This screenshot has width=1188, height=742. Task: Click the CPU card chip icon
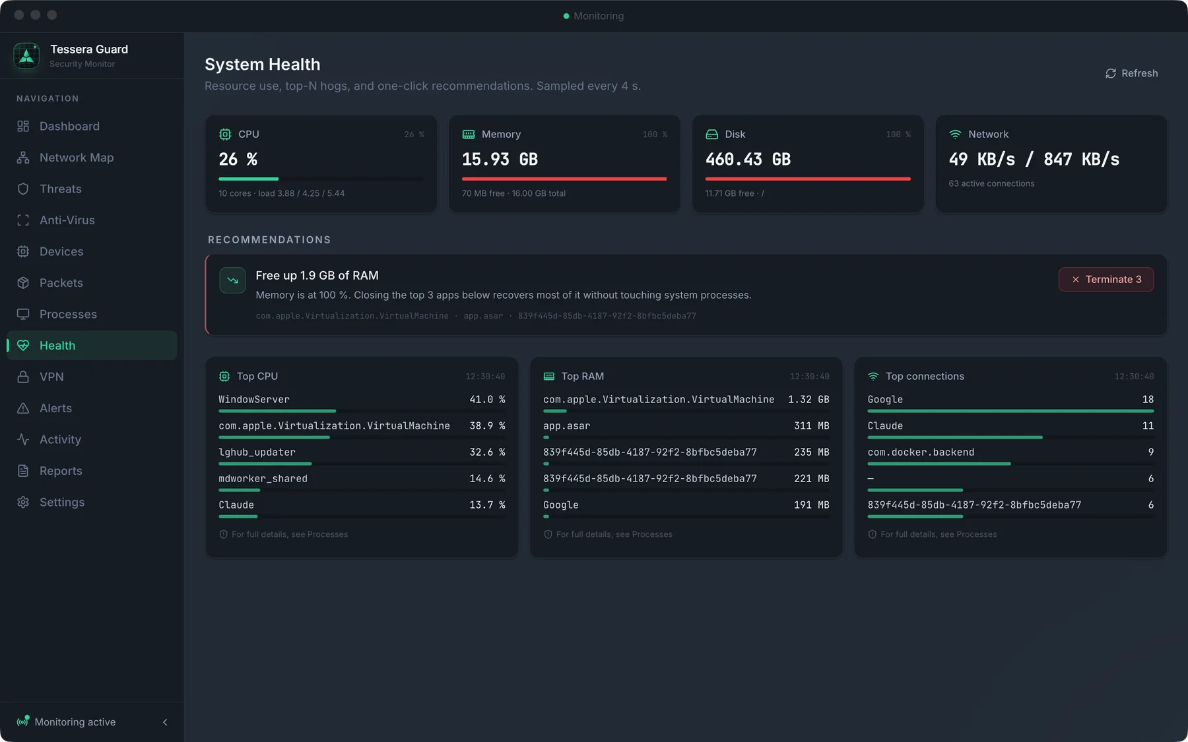[225, 134]
